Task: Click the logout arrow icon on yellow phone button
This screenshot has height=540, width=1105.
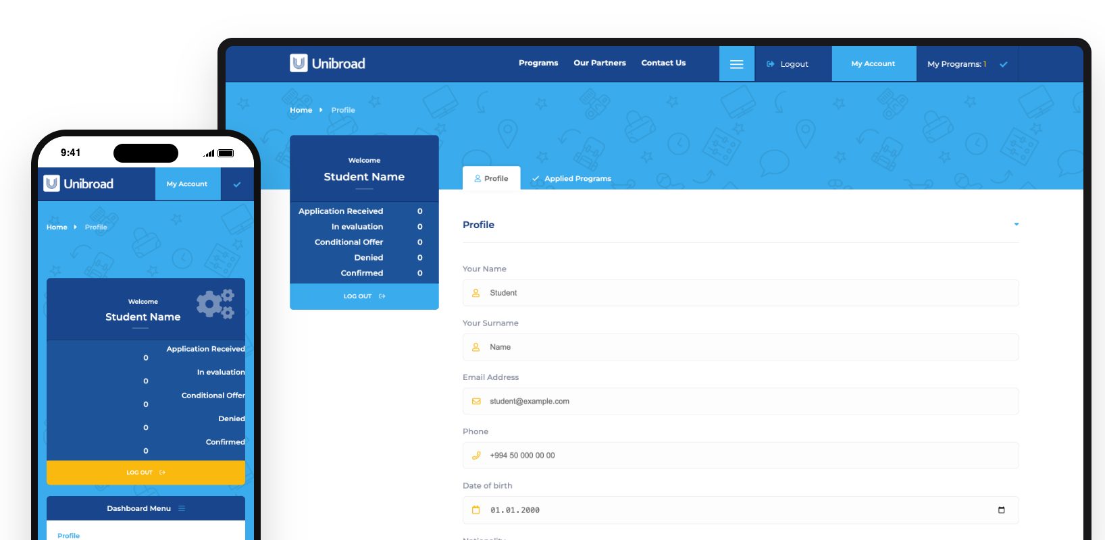Action: 162,473
